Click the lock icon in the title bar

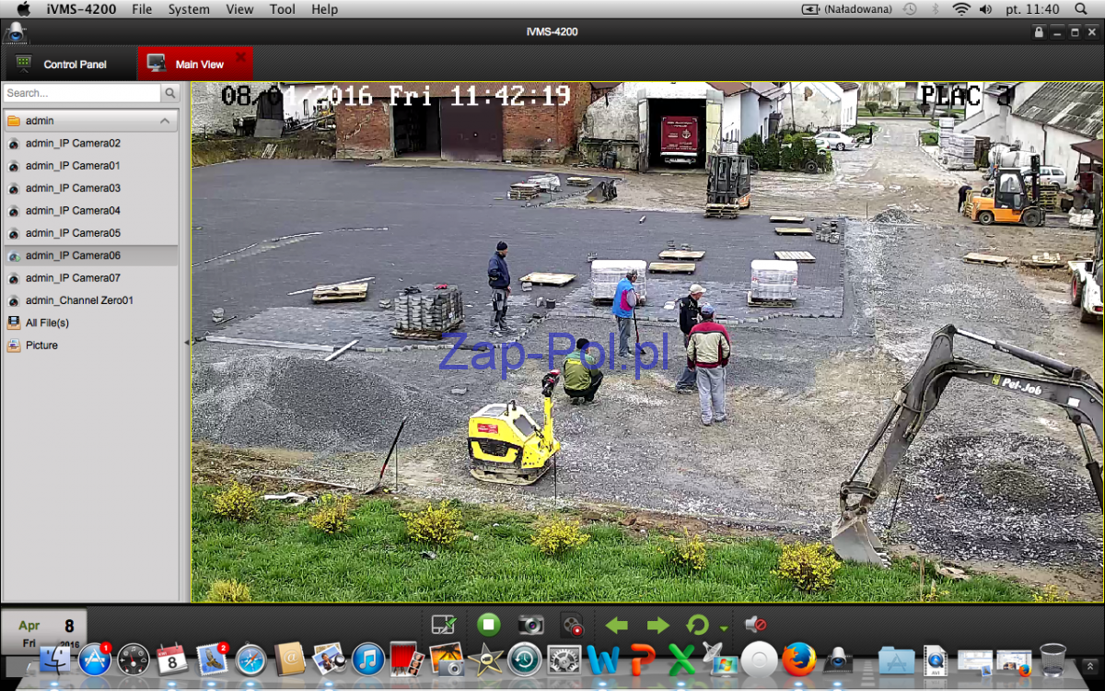click(x=1039, y=32)
